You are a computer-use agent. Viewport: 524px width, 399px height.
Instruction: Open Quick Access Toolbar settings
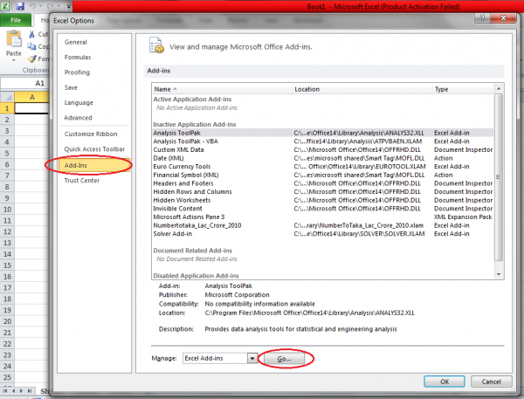(x=94, y=149)
